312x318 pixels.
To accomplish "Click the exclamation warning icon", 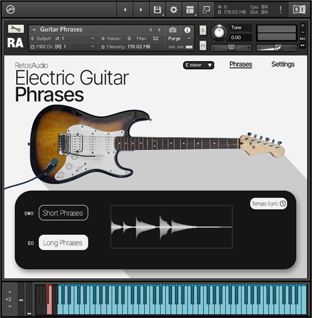I will coord(280,10).
